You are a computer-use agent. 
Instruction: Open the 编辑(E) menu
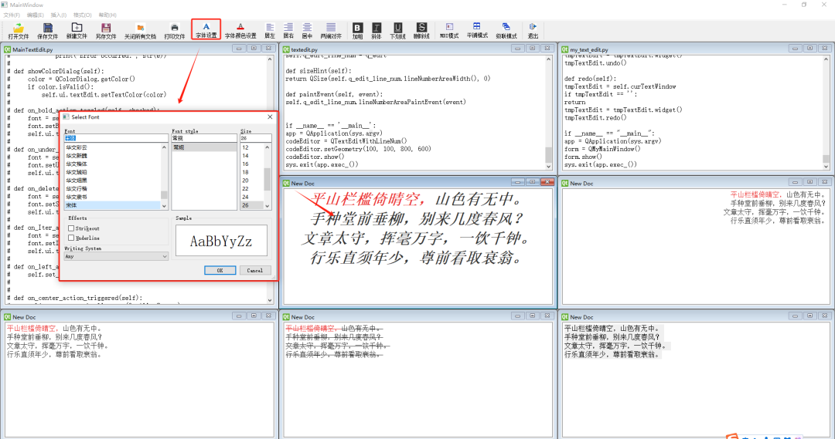click(x=35, y=15)
